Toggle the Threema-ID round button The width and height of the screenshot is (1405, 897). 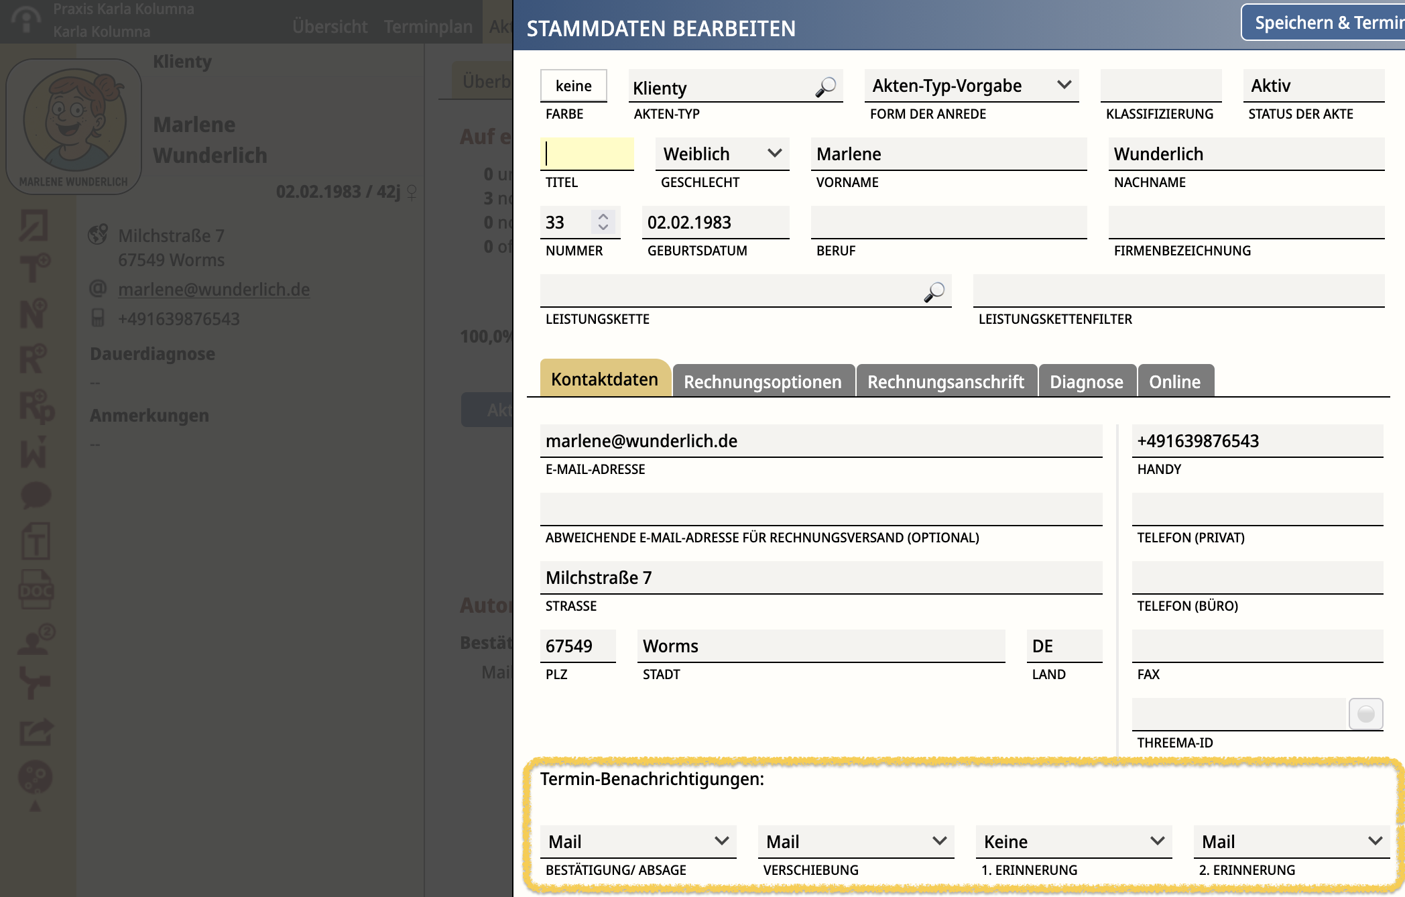click(1365, 714)
